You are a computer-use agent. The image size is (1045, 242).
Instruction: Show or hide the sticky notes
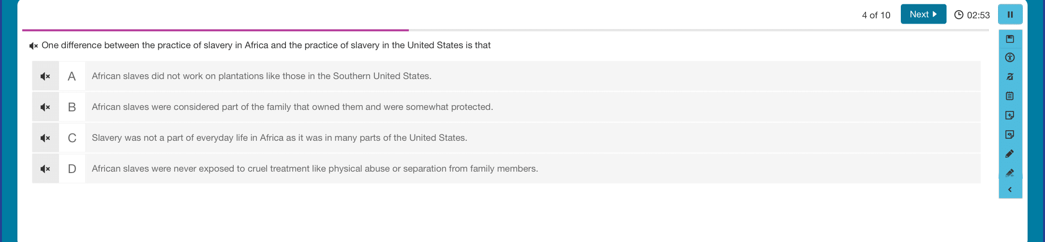pos(1010,134)
